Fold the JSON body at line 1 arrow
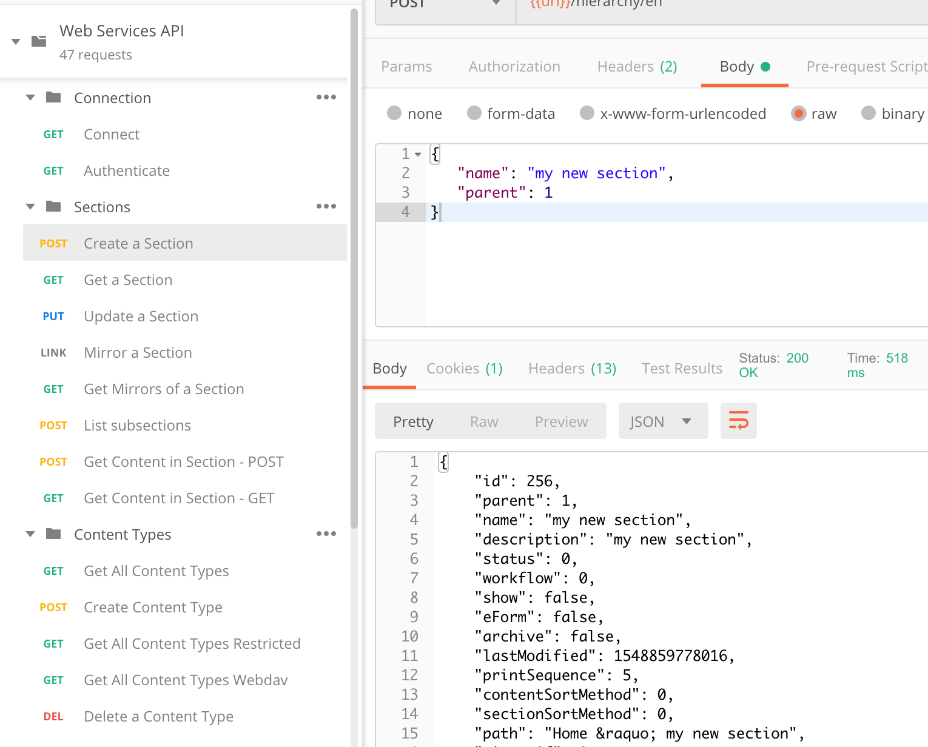The image size is (928, 747). pyautogui.click(x=418, y=155)
